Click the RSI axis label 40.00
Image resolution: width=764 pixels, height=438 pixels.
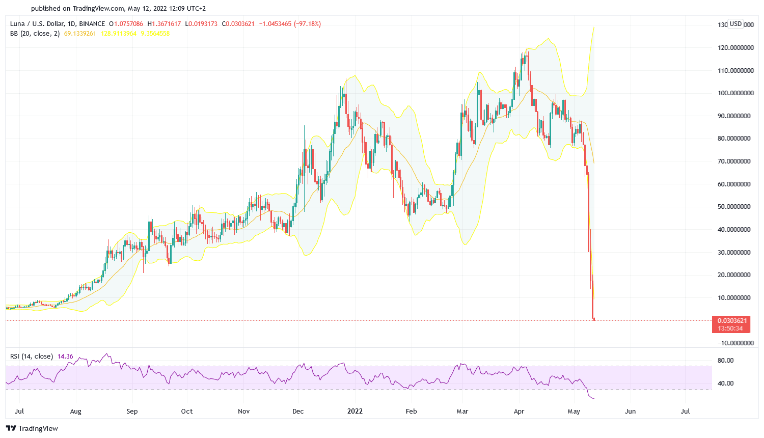725,384
